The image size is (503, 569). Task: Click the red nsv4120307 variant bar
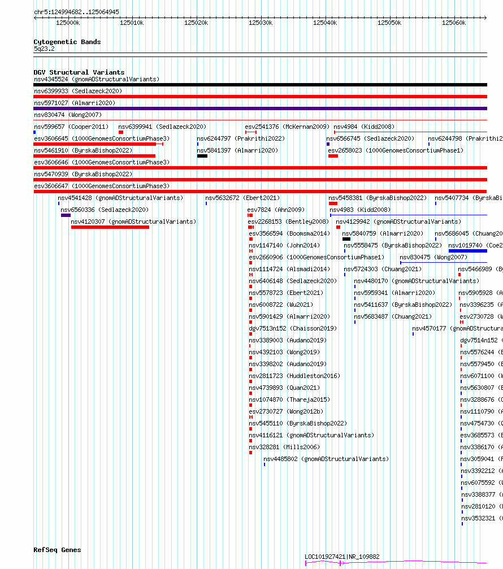[x=110, y=227]
